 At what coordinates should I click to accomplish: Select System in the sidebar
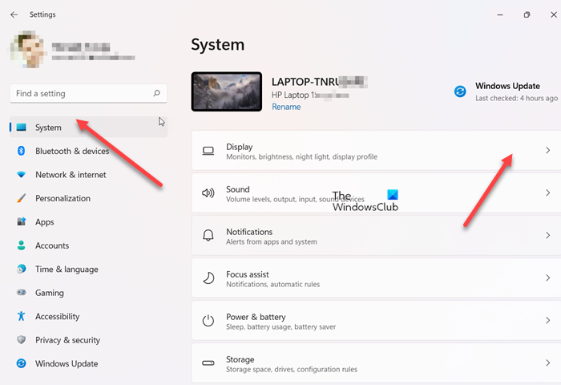tap(88, 128)
